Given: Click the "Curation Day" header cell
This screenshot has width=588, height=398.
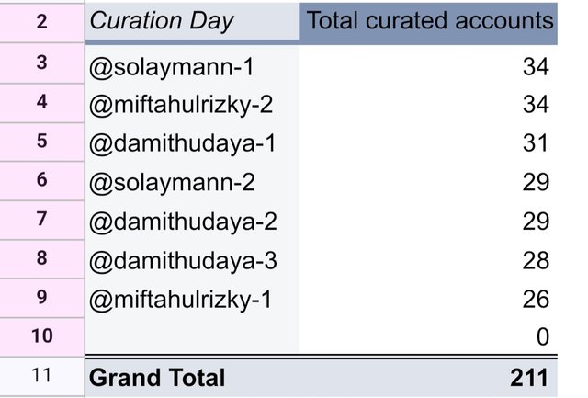Looking at the screenshot, I should pos(191,21).
